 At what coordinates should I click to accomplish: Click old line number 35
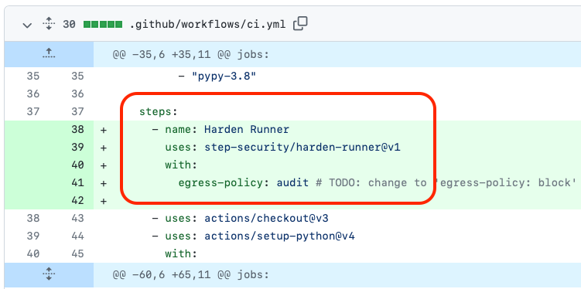click(33, 76)
